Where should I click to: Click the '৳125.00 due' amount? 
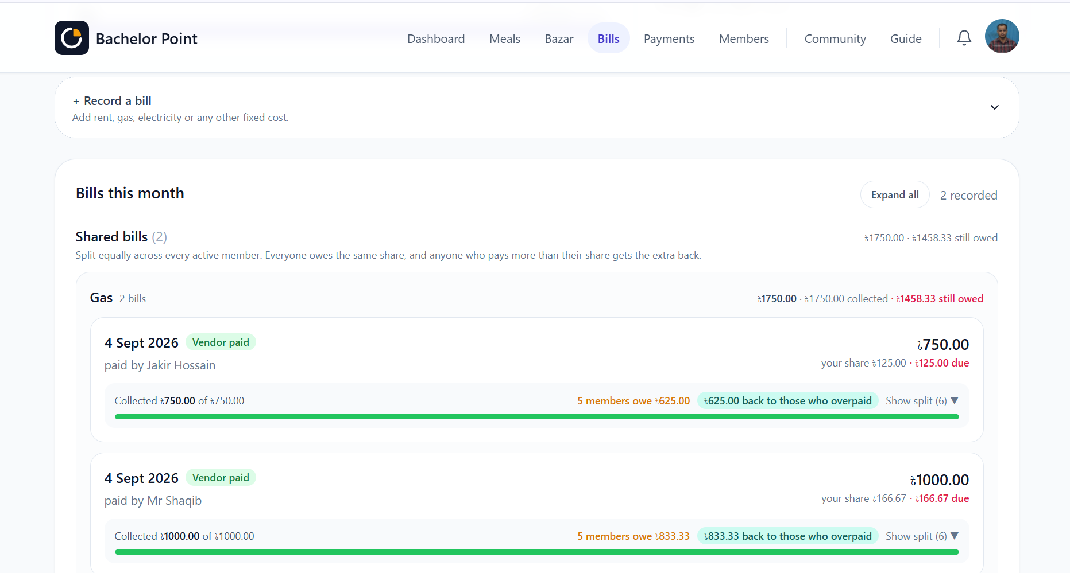click(942, 363)
